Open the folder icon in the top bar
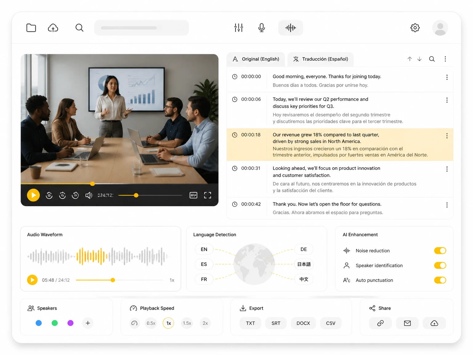This screenshot has width=473, height=355. tap(31, 28)
